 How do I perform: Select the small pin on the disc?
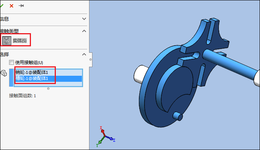(178, 116)
